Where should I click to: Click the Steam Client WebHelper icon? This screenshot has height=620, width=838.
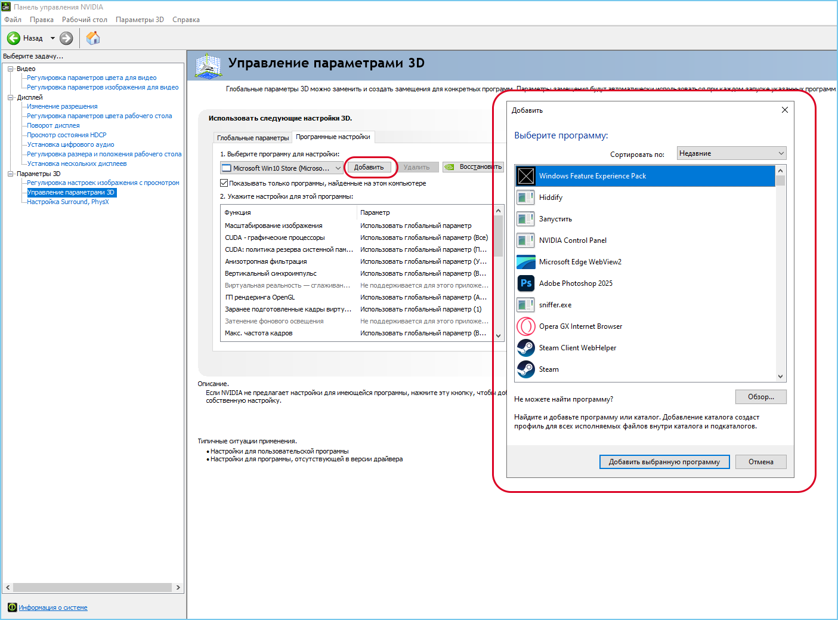[x=525, y=348]
